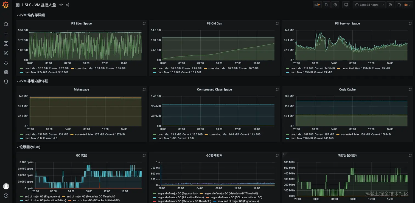
Task: Toggle 'end of minor GC (Allocation Failure)' in GC 次数 legend
Action: coord(45,201)
